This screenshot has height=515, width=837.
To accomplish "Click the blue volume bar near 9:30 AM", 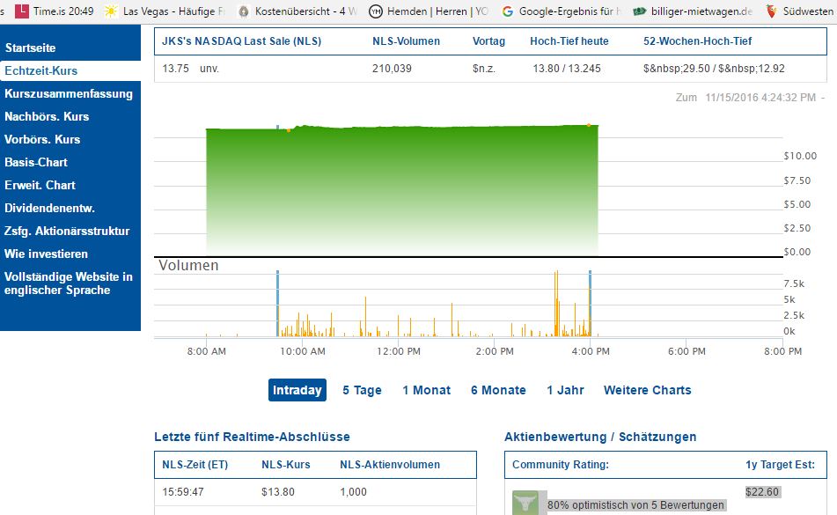I will 277,303.
